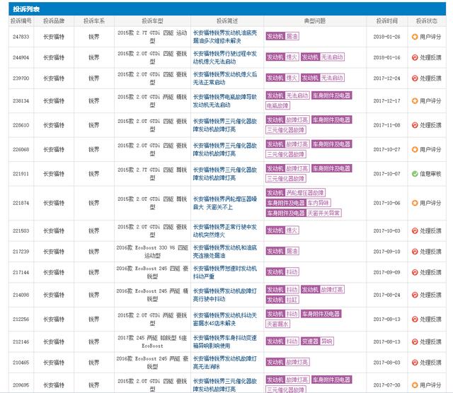Open complaint 正常行驶中发动机突然熄火

[225, 231]
